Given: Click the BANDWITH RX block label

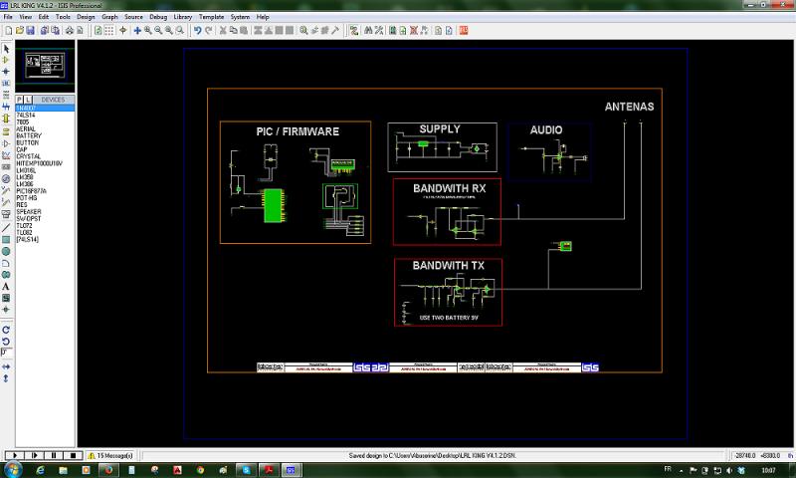Looking at the screenshot, I should click(x=450, y=188).
